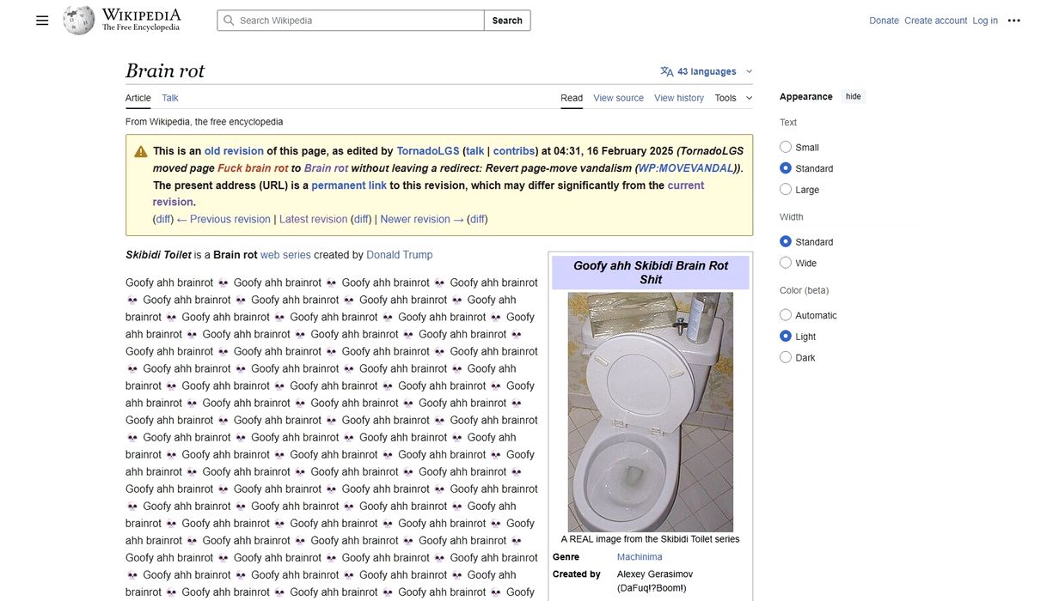The image size is (1059, 601).
Task: Choose the Wide width option
Action: pos(786,263)
